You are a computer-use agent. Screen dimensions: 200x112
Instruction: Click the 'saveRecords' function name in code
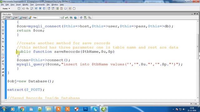click(x=67, y=52)
